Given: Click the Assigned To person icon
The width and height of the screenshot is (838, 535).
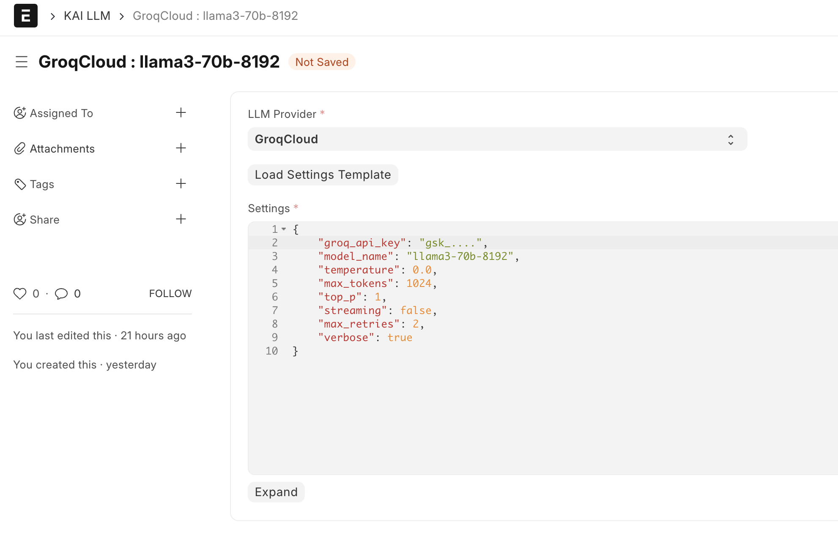Looking at the screenshot, I should tap(20, 113).
